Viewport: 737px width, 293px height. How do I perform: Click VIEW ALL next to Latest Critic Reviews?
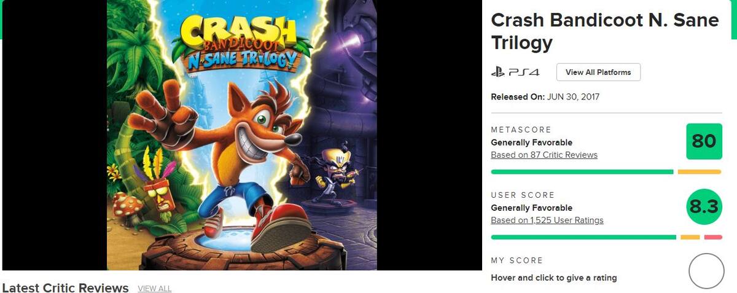click(155, 289)
